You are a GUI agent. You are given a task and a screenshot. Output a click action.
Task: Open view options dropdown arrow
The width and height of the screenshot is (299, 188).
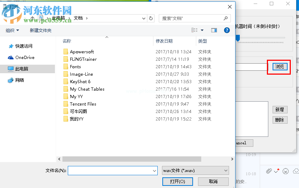point(202,30)
